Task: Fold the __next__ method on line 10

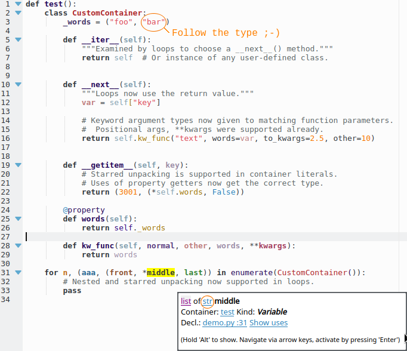Action: (18, 85)
